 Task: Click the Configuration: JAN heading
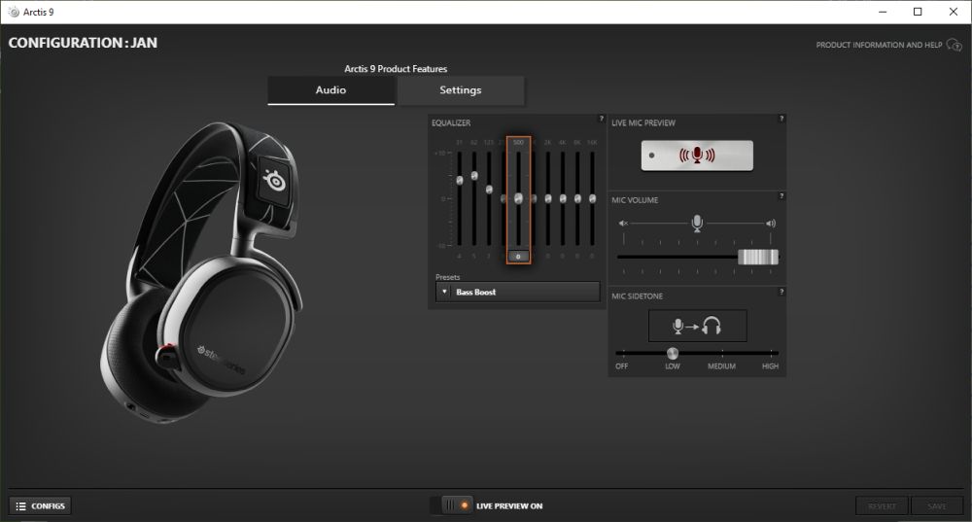tap(83, 43)
